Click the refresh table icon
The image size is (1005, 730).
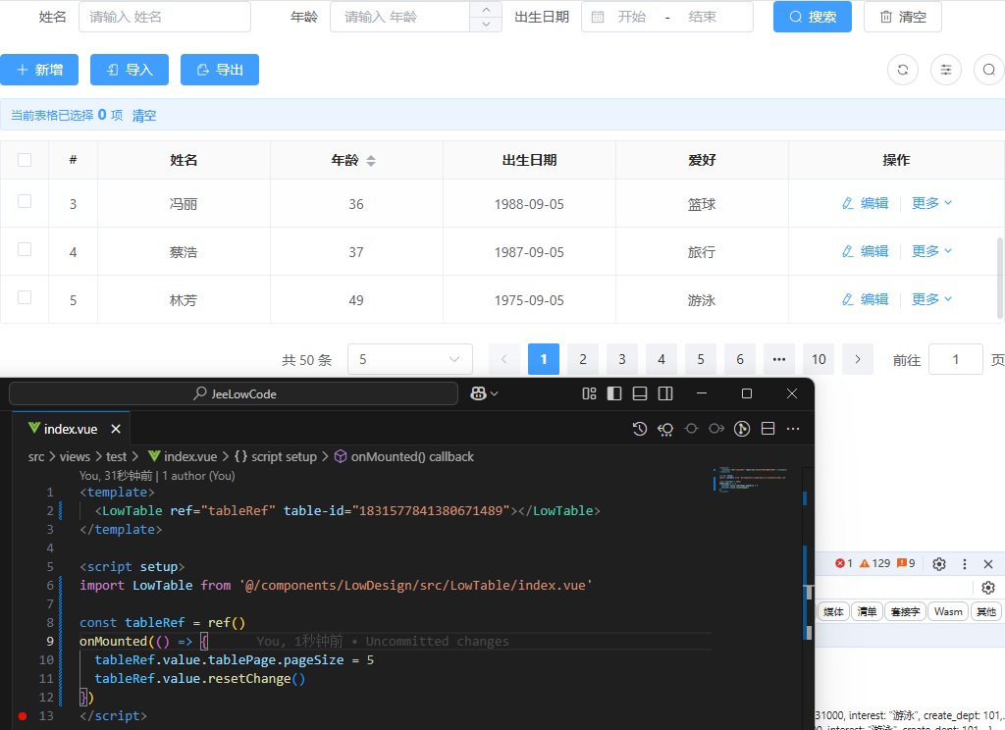pos(903,70)
